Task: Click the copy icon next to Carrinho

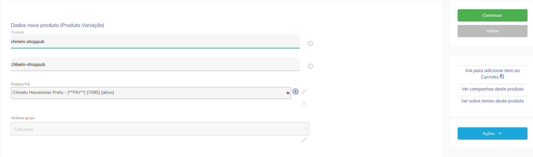Action: pyautogui.click(x=502, y=77)
